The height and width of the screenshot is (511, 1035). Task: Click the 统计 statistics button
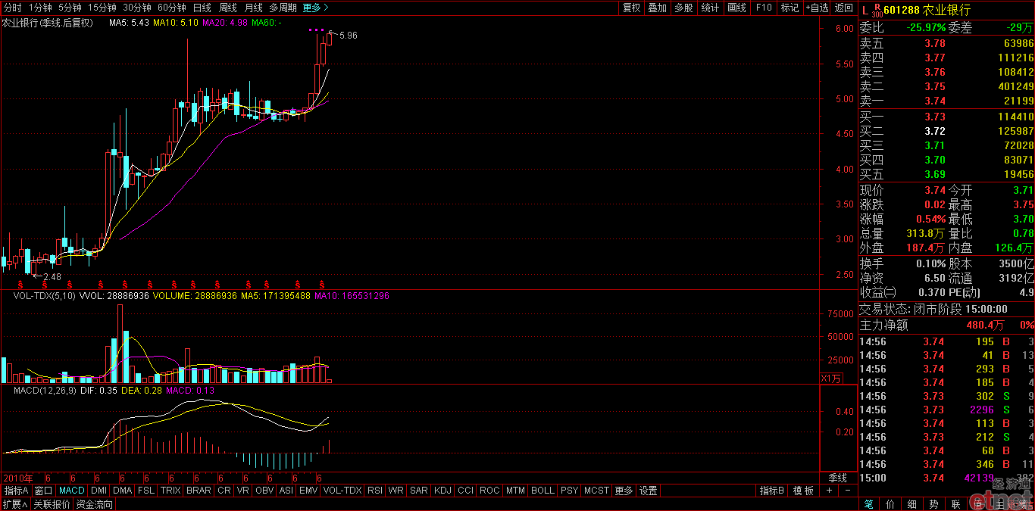point(710,8)
